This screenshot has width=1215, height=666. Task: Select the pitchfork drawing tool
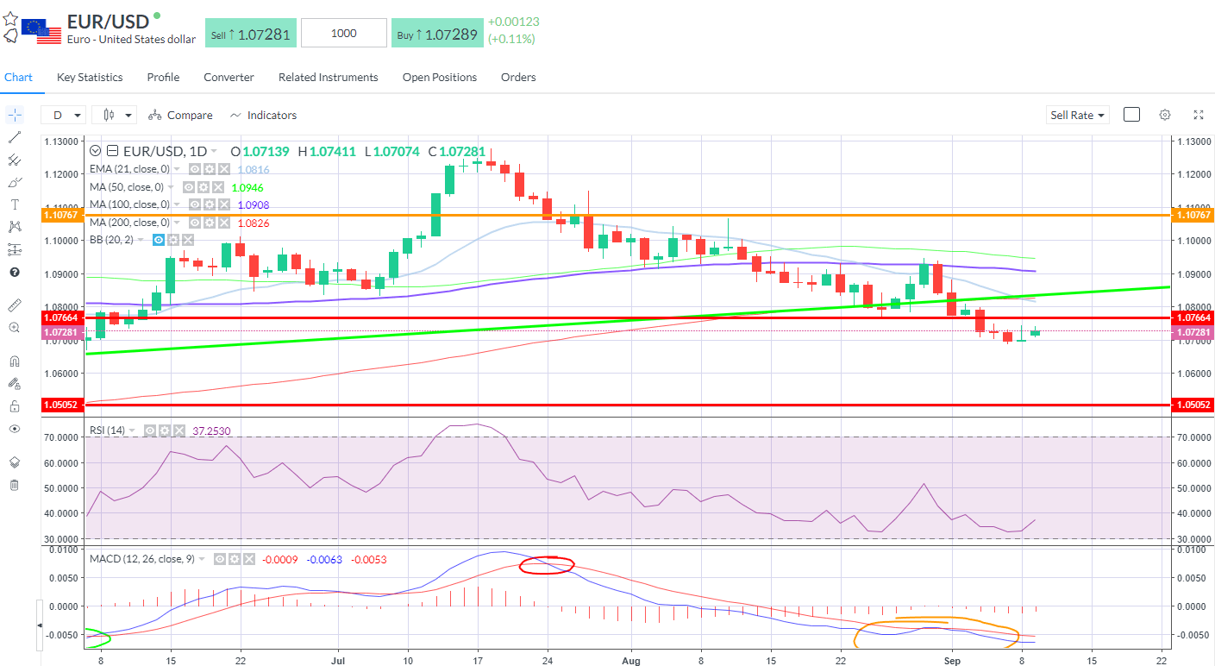point(15,160)
